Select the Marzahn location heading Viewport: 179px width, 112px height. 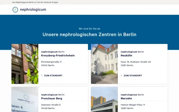(126, 99)
